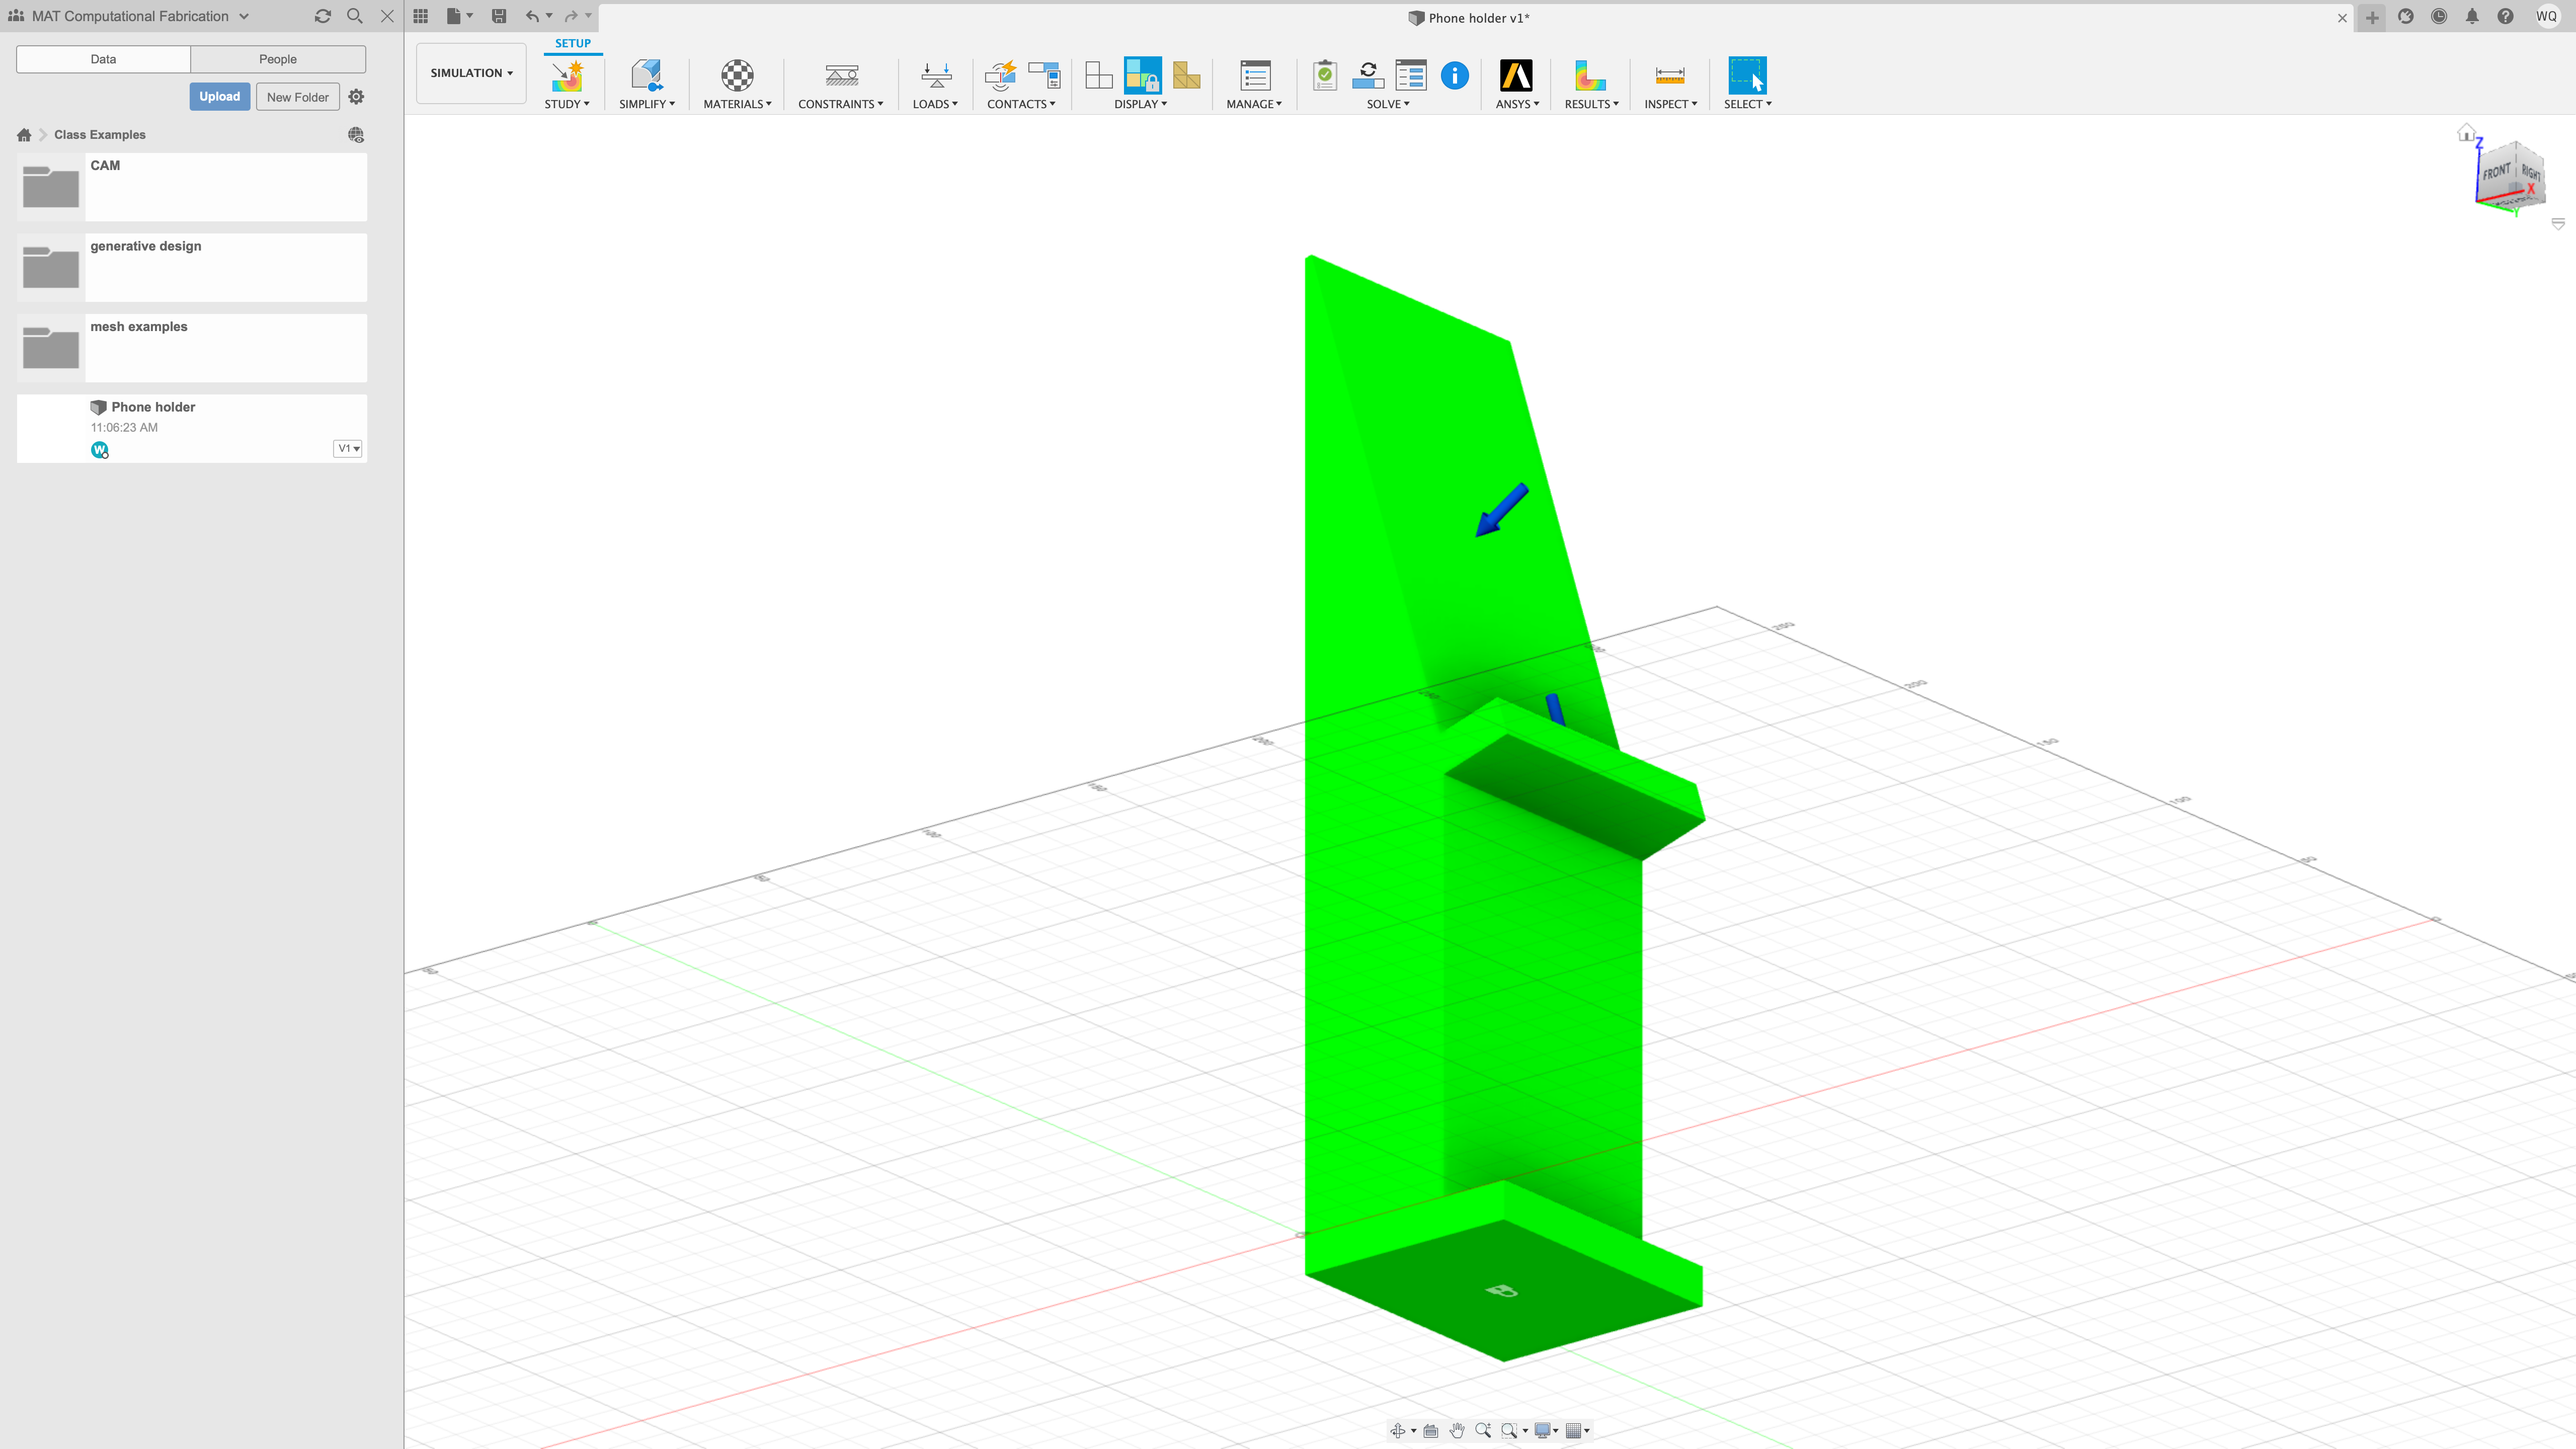Click the New Folder button
The image size is (2576, 1449).
pos(298,97)
